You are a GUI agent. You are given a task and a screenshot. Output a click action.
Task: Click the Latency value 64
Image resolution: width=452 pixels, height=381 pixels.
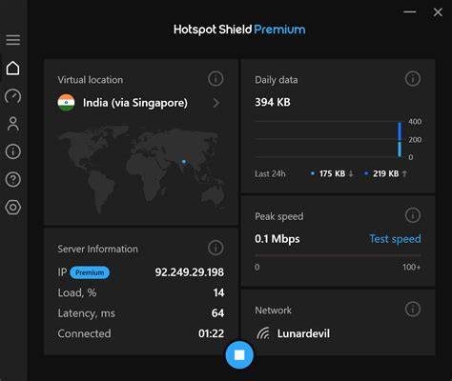point(217,313)
